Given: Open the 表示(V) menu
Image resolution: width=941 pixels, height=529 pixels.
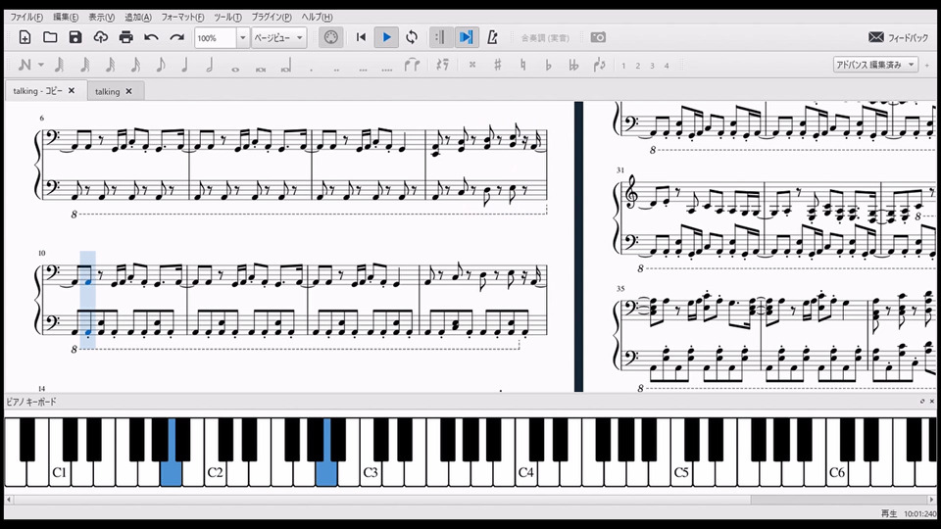Looking at the screenshot, I should 101,17.
